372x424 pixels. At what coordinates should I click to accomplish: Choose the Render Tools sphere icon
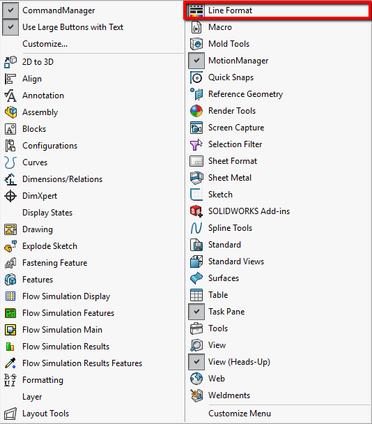click(x=196, y=111)
